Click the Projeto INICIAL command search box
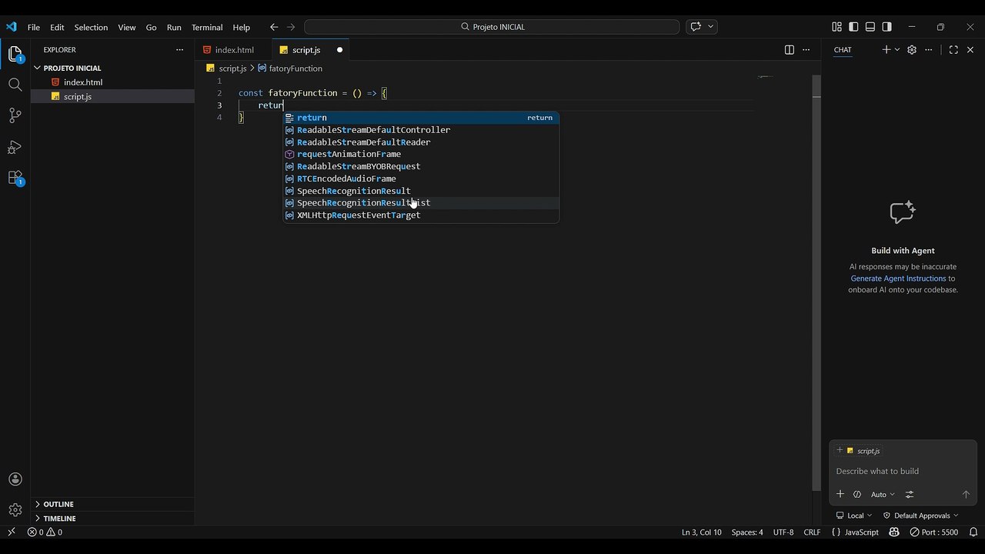This screenshot has width=985, height=554. pos(492,27)
